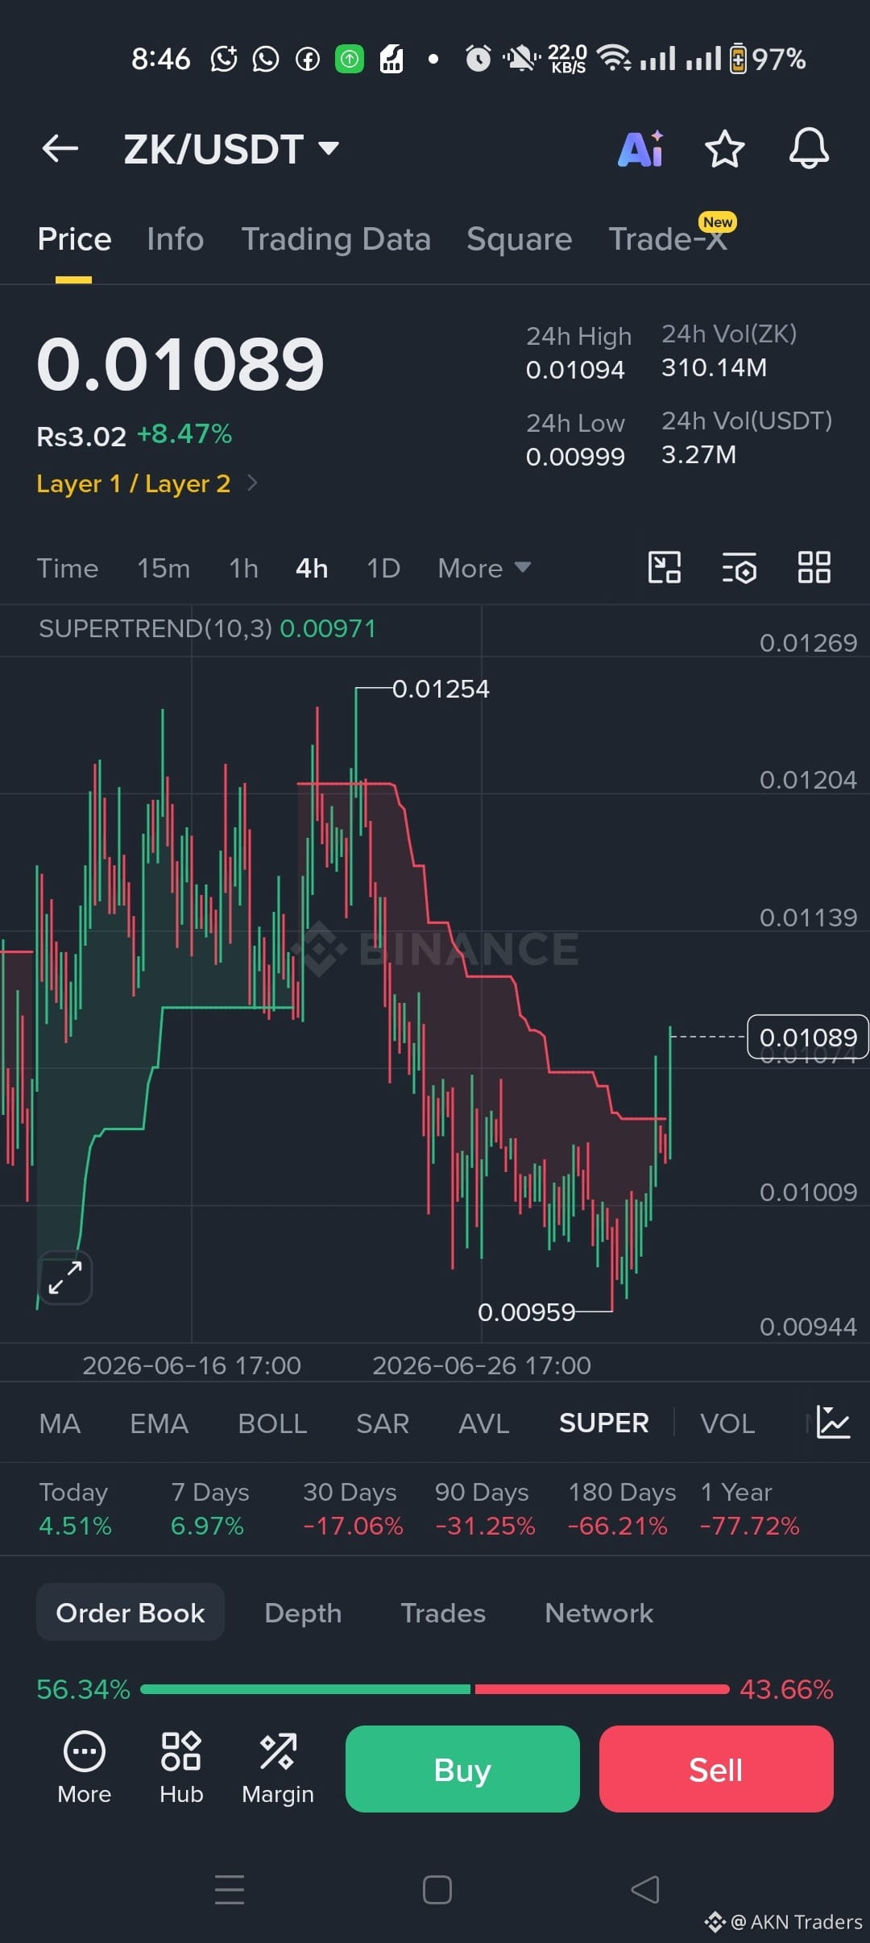Tap the 0.01254 high marker
870x1943 pixels.
coord(441,689)
